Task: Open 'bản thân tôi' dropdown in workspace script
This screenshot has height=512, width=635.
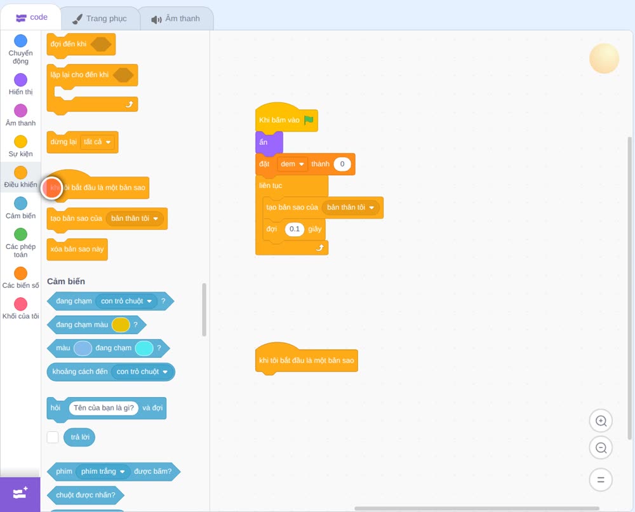Action: pyautogui.click(x=351, y=207)
